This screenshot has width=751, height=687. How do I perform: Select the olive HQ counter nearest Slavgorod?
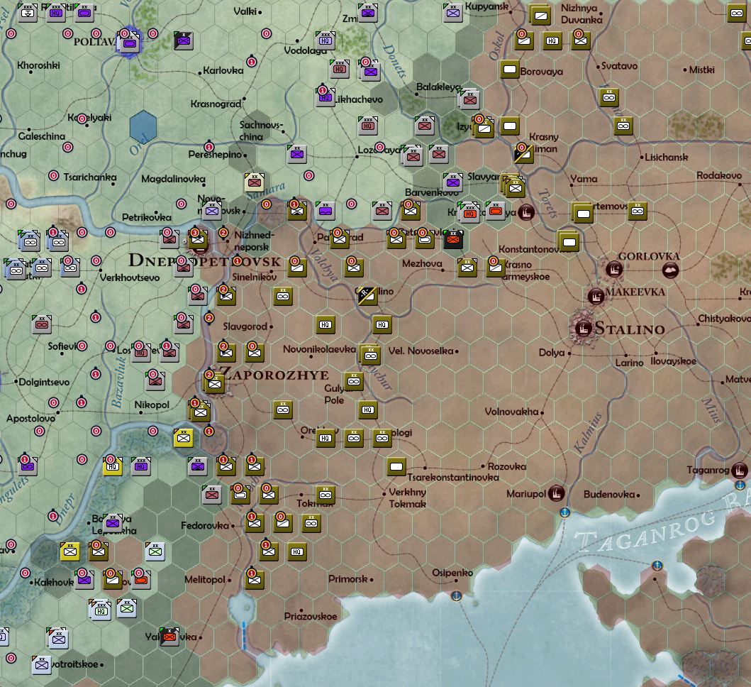326,324
